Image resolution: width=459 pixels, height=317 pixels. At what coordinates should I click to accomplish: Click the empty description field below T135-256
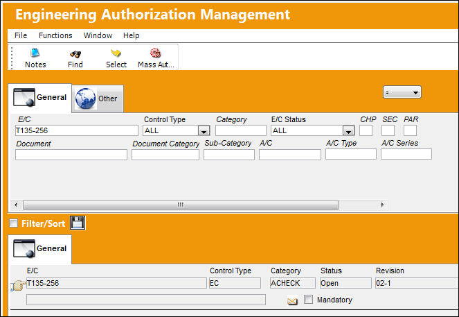tap(146, 300)
